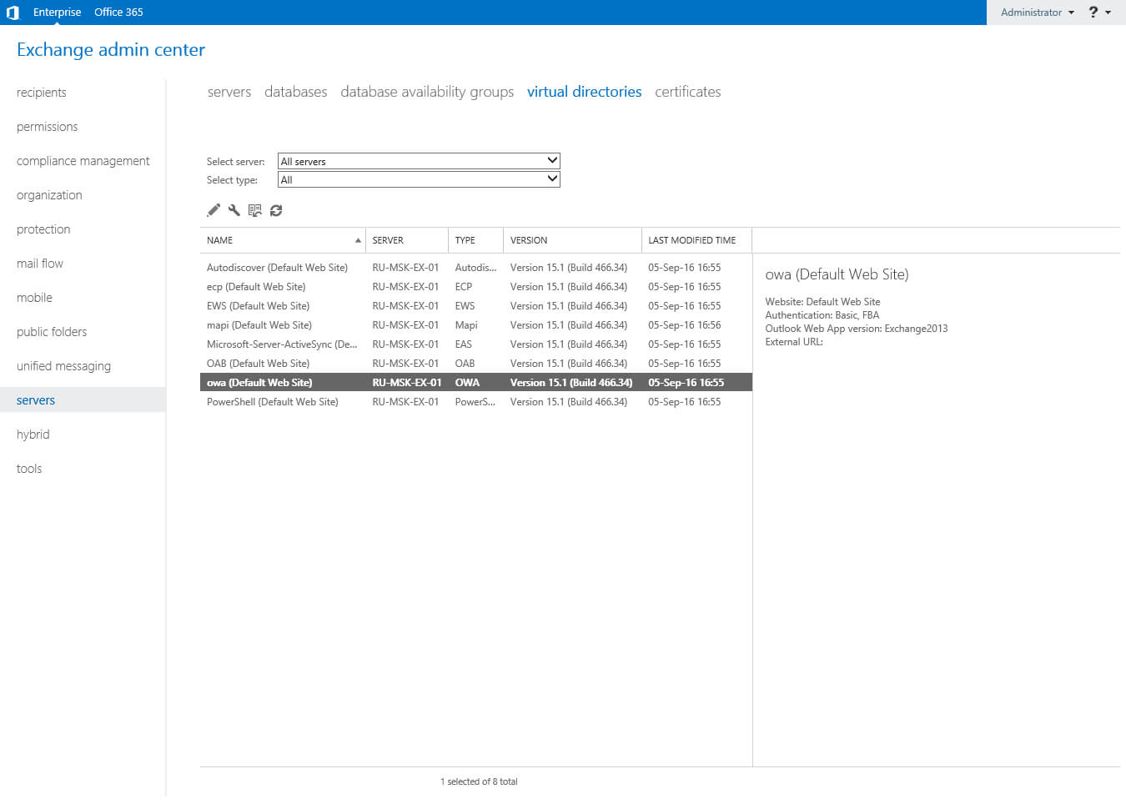This screenshot has height=809, width=1126.
Task: Open the hybrid section
Action: (x=33, y=435)
